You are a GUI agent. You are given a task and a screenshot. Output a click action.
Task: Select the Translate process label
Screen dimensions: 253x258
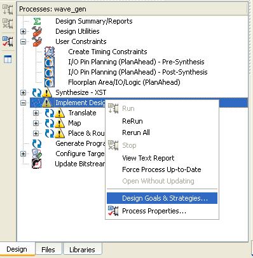coord(82,113)
